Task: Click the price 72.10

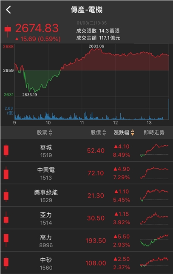Action: pos(96,173)
